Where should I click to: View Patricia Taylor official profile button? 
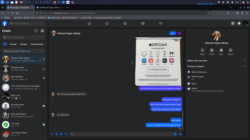click(x=212, y=50)
